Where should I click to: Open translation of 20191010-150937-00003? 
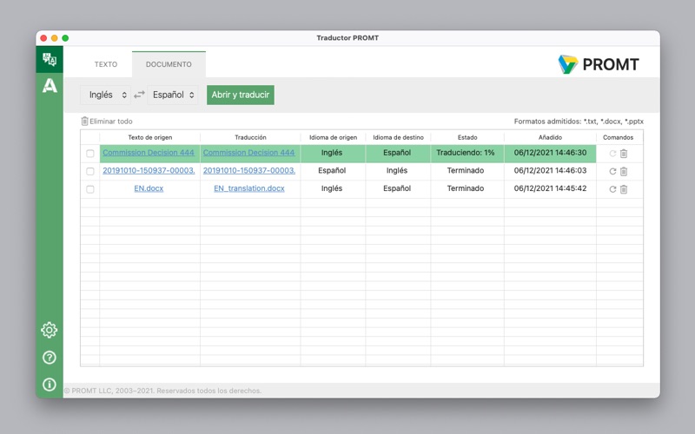(x=249, y=170)
